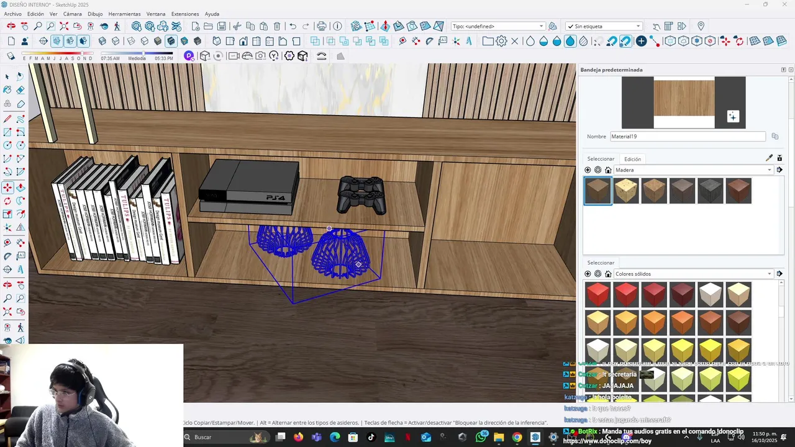Select the Pan hand tool in top toolbar
The height and width of the screenshot is (447, 795).
coord(24,26)
